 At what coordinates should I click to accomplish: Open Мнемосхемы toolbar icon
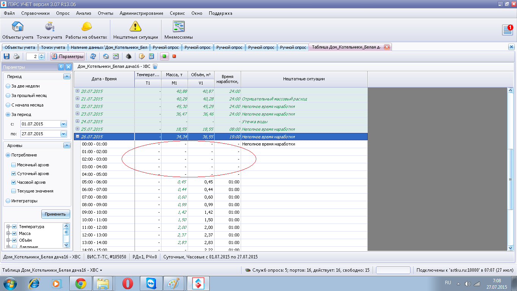tap(179, 30)
